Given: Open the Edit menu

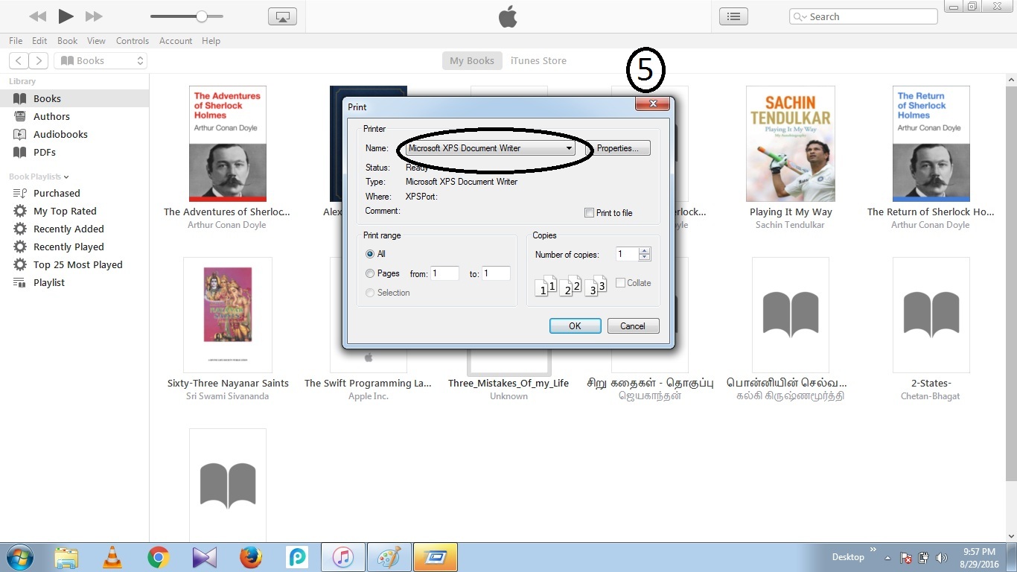Looking at the screenshot, I should point(39,41).
